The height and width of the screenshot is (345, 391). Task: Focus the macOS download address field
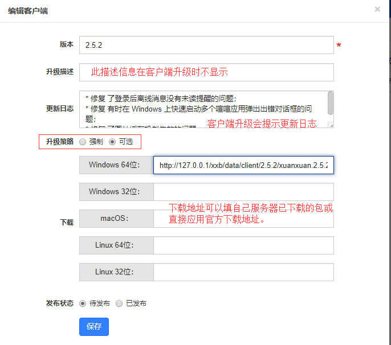(243, 219)
